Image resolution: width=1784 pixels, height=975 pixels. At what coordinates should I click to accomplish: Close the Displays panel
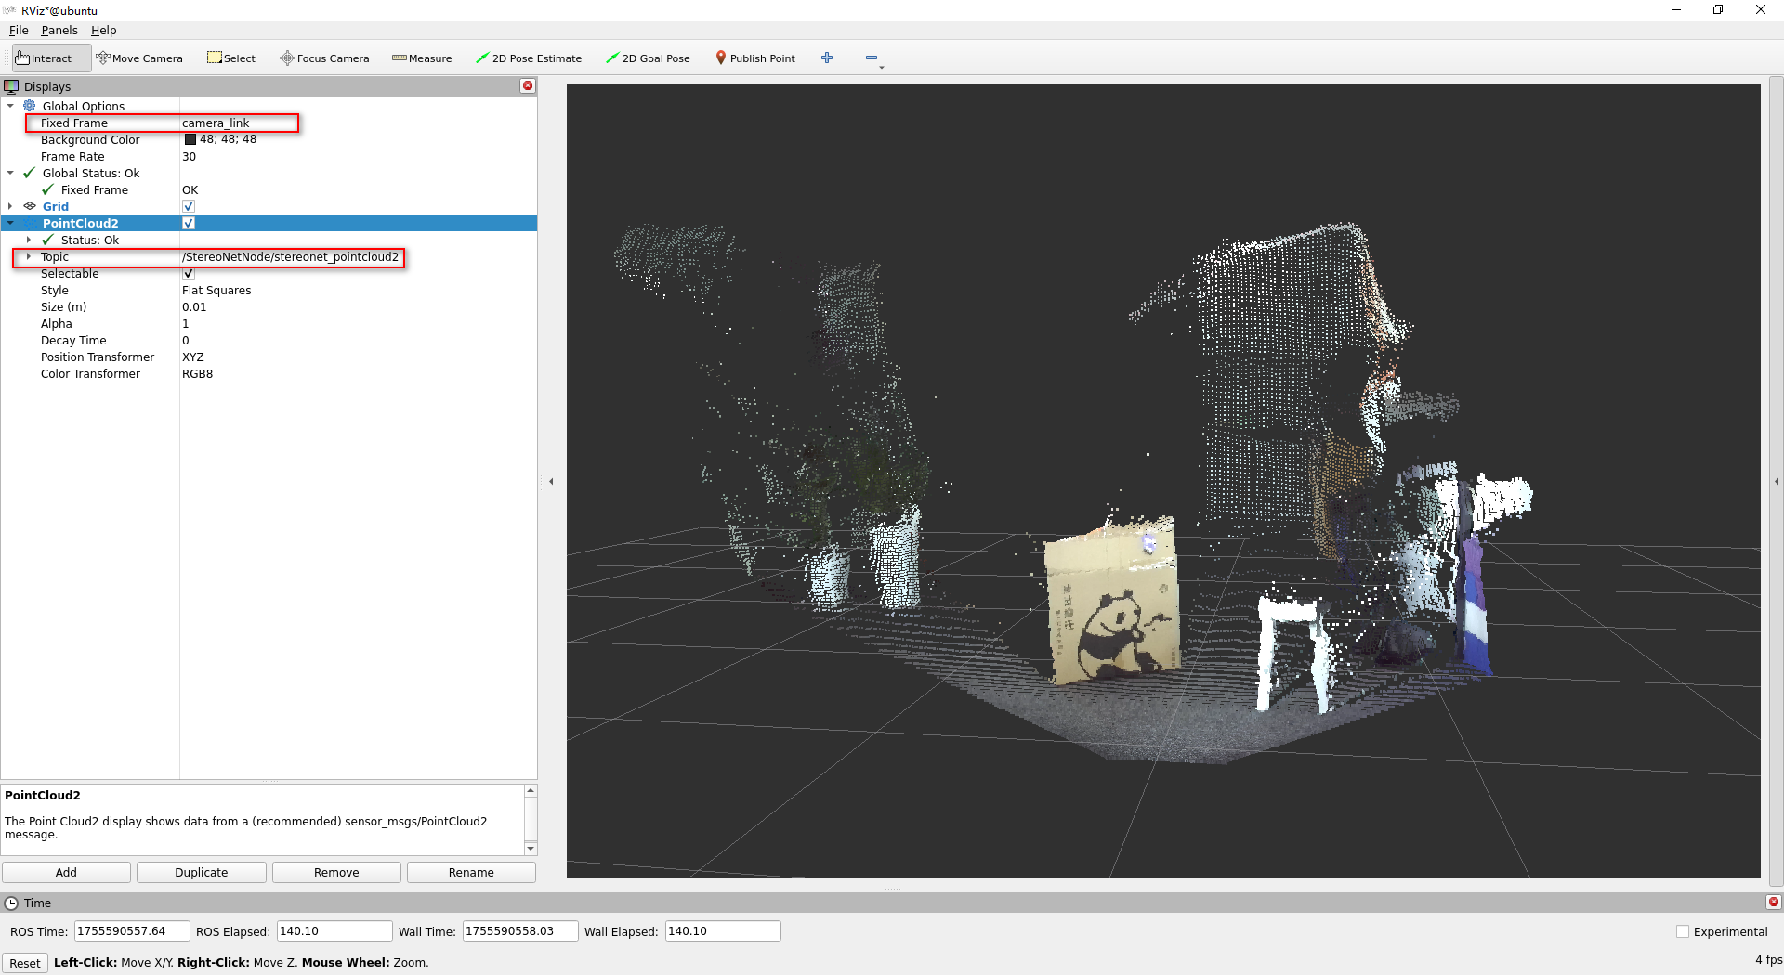pyautogui.click(x=528, y=86)
